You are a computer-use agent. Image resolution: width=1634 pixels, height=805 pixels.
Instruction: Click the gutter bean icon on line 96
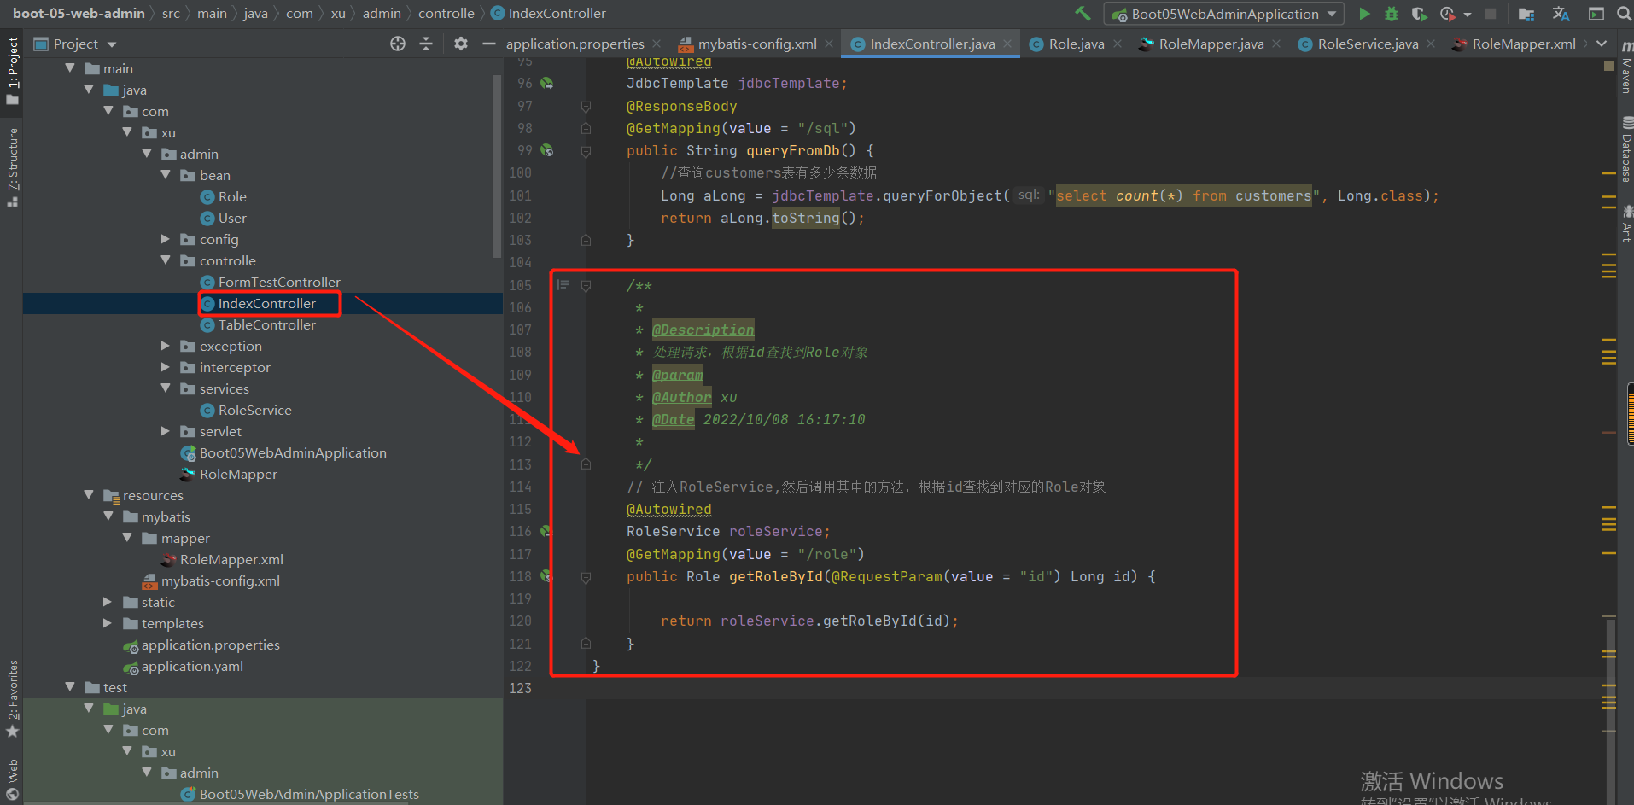click(546, 83)
